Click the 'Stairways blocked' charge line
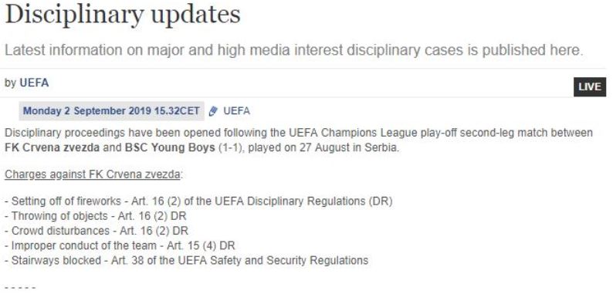 187,260
